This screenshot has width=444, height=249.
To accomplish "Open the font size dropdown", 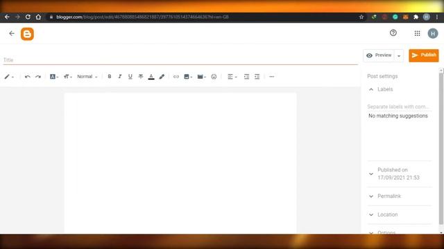I will tap(68, 77).
